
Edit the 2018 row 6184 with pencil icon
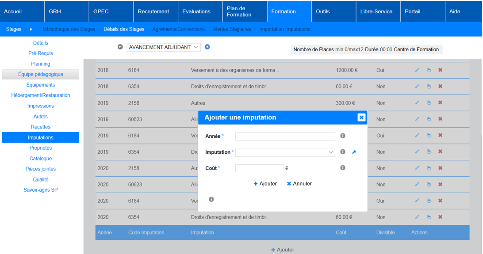(417, 70)
